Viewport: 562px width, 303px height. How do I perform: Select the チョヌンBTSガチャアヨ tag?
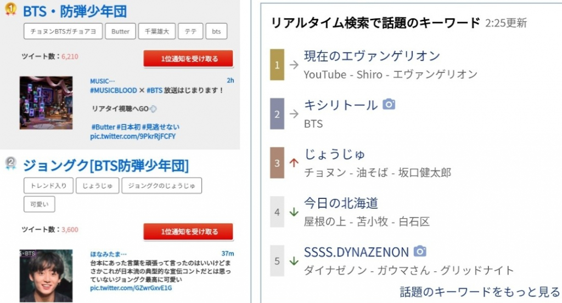pos(63,32)
